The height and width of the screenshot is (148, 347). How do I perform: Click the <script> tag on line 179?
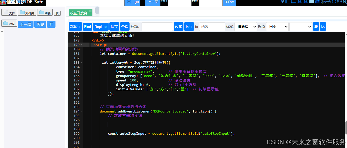point(102,45)
